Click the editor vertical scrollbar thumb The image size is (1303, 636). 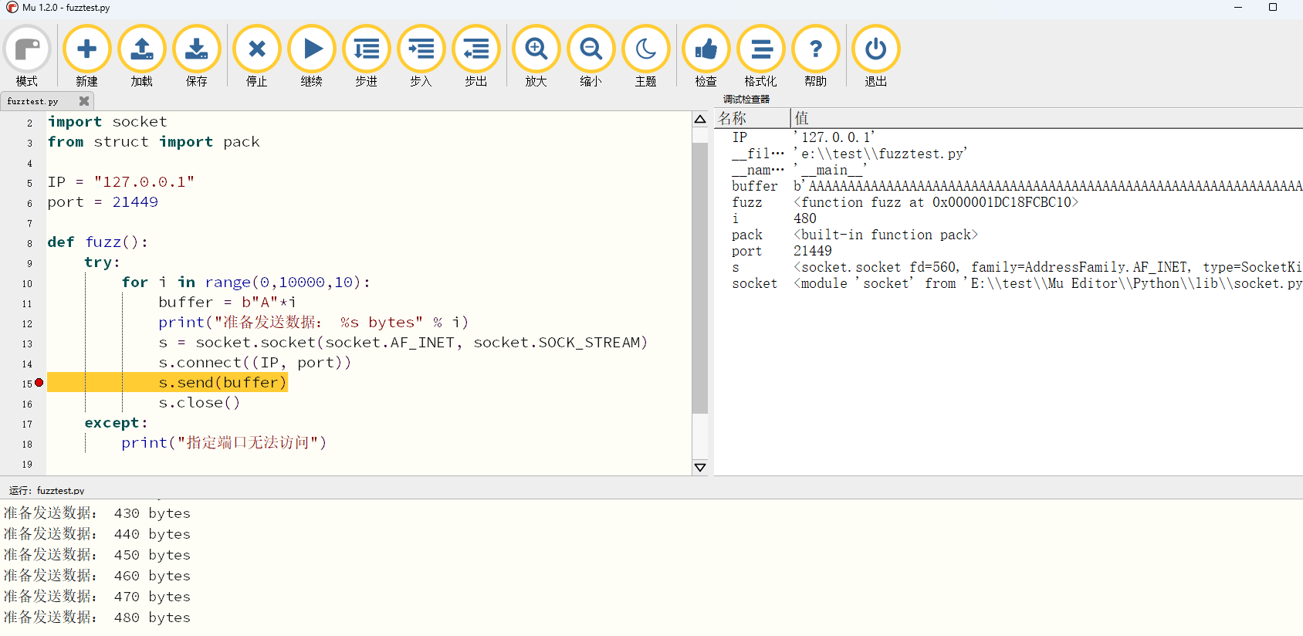[x=700, y=278]
